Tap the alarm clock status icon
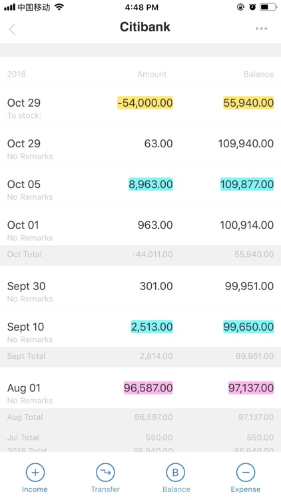This screenshot has width=281, height=500. pos(252,7)
